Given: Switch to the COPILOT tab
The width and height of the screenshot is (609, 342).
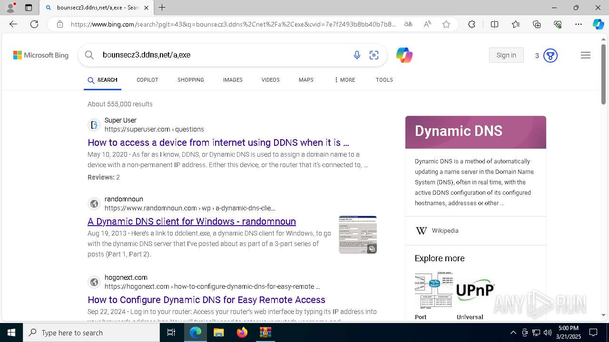Looking at the screenshot, I should tap(147, 80).
